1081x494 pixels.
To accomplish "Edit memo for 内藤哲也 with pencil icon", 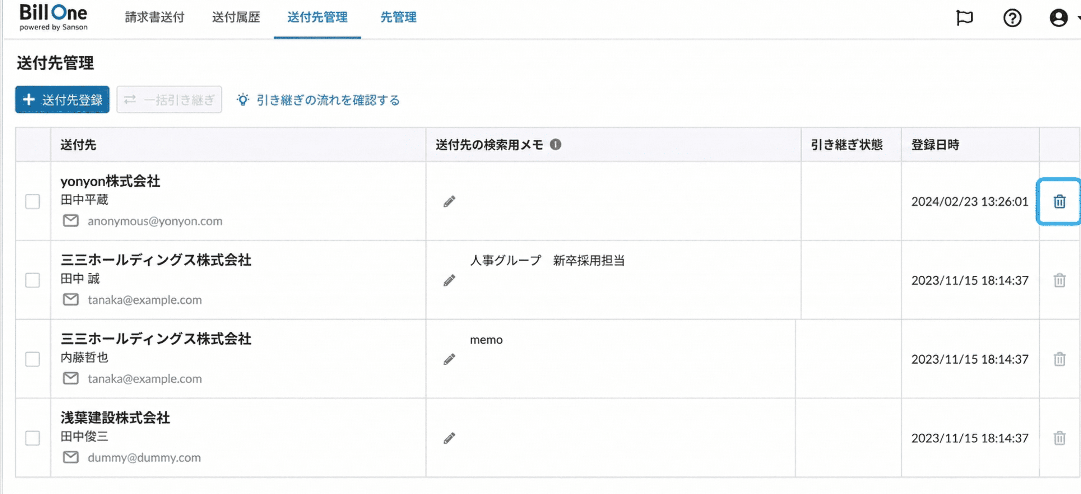I will click(449, 359).
